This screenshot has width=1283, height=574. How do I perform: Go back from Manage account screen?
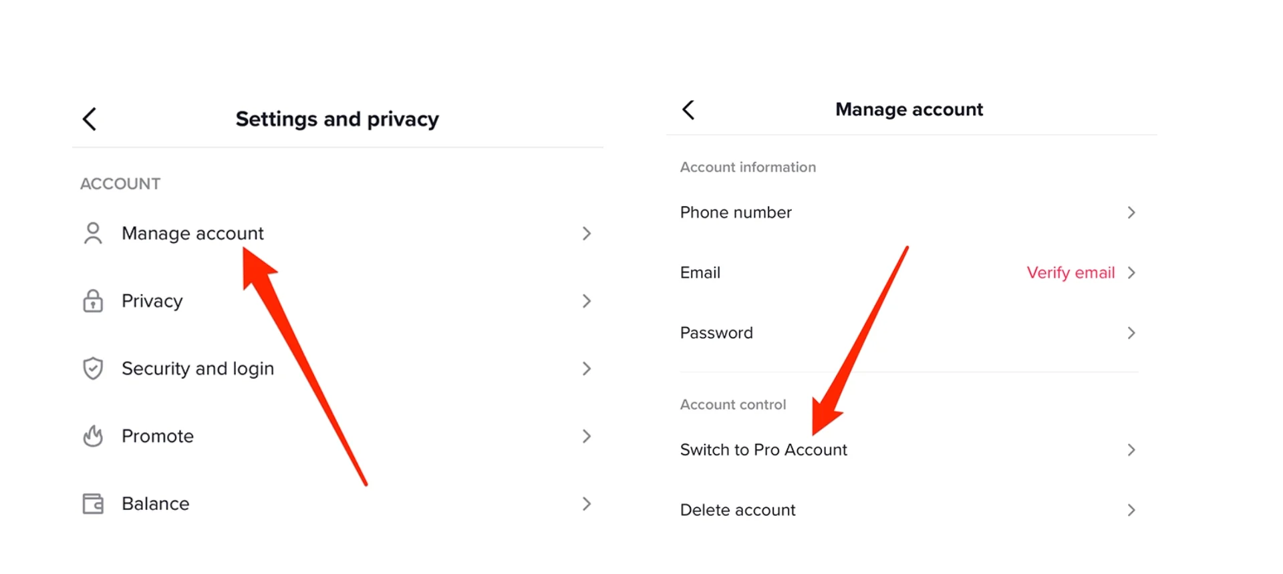point(688,109)
